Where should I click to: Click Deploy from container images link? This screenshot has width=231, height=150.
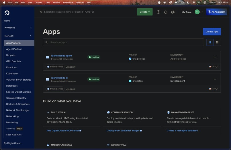pyautogui.click(x=124, y=130)
